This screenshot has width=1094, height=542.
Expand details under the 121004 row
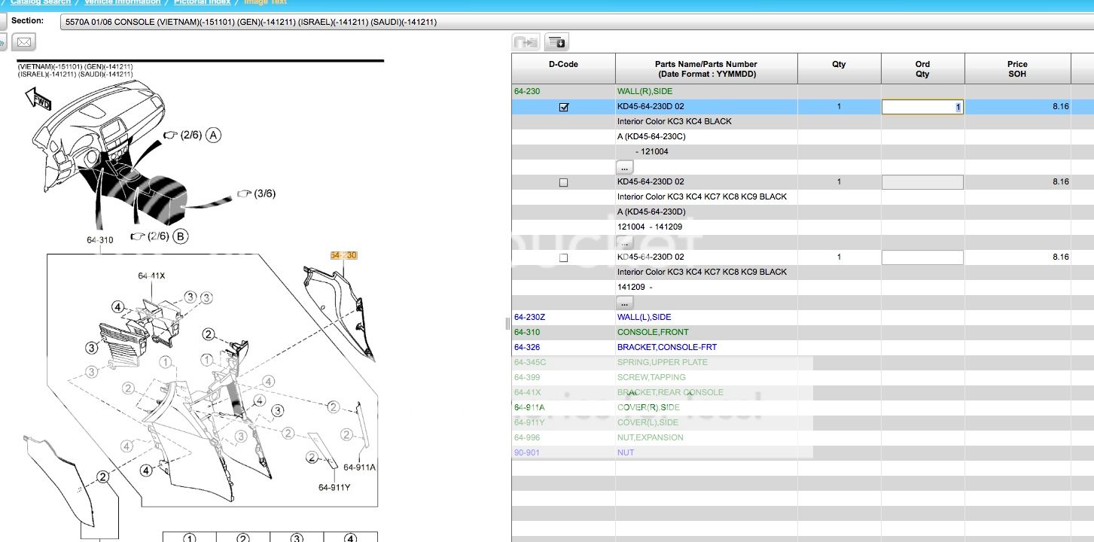pyautogui.click(x=625, y=167)
